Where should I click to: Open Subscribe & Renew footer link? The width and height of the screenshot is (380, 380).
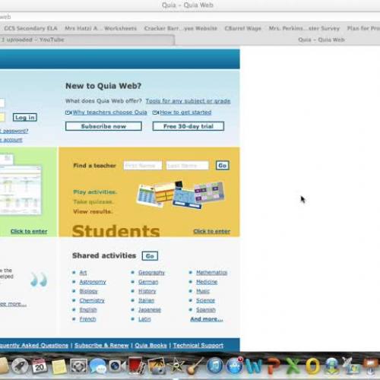click(102, 345)
